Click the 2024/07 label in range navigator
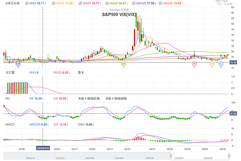 click(120, 158)
